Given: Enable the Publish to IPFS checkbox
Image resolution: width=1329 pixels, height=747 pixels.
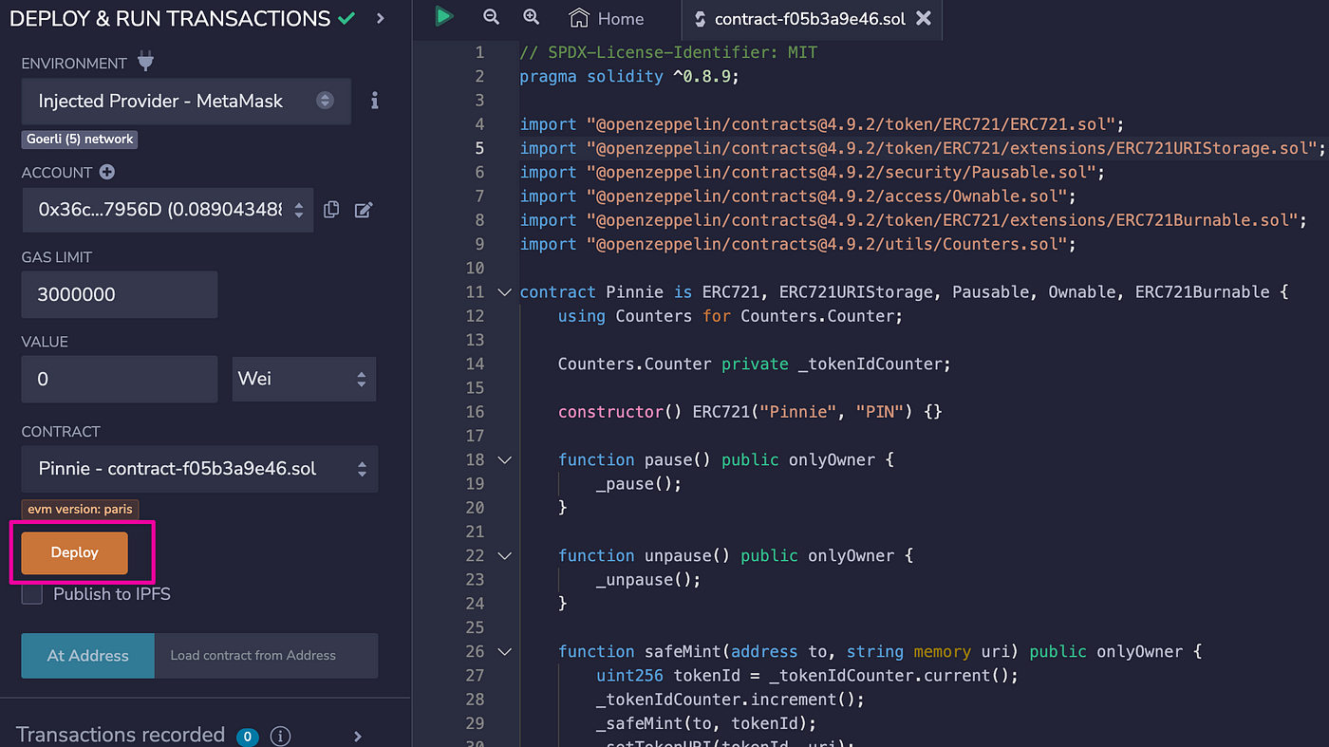Looking at the screenshot, I should (x=32, y=594).
